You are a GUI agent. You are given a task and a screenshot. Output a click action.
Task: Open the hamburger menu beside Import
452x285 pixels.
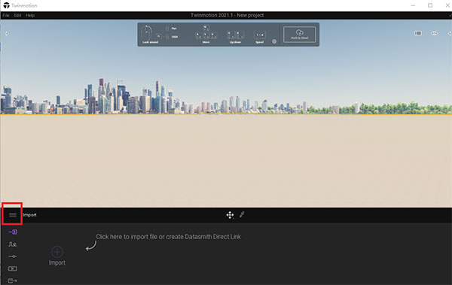[12, 215]
